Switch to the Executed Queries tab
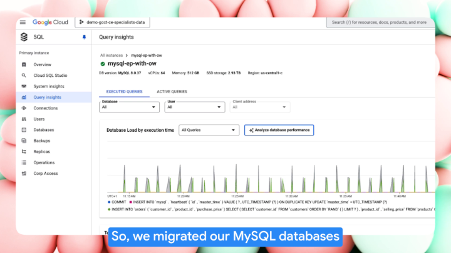Viewport: 451px width, 253px height. click(x=124, y=91)
